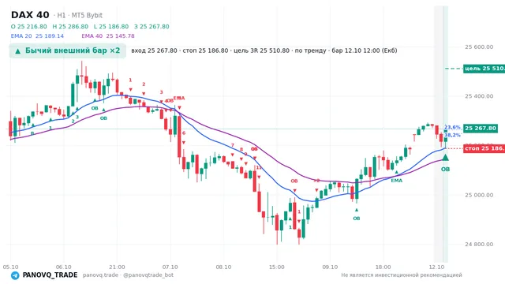Click the red number 7 bar-count marker
Screen dimensions: 505x284
tap(233, 146)
